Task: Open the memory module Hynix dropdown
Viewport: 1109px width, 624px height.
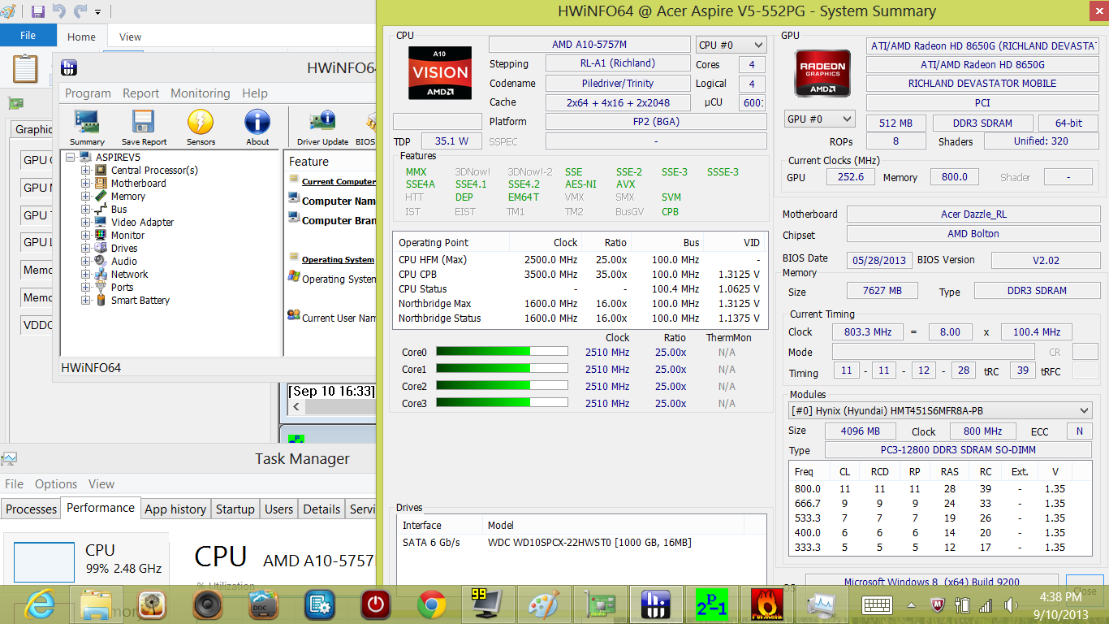Action: (940, 411)
